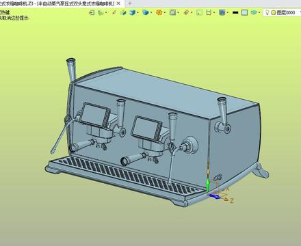Click the orange diamond arrows icon
The width and height of the screenshot is (301, 246).
tap(186, 12)
